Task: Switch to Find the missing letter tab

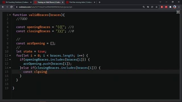Action: (x=81, y=2)
